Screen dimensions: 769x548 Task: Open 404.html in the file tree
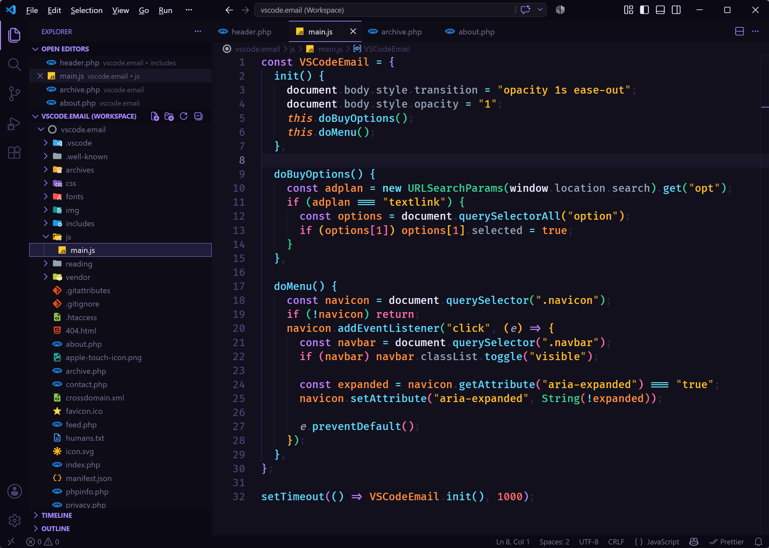121,331
